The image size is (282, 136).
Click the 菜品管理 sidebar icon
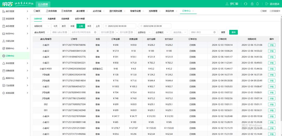pyautogui.click(x=4, y=19)
